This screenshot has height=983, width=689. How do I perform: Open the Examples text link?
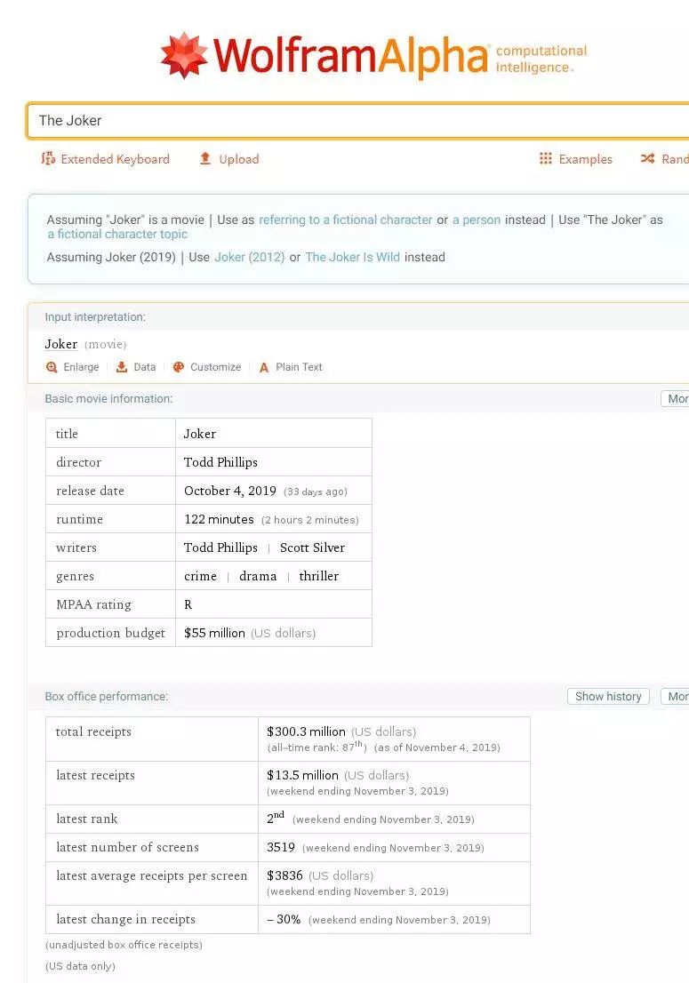pos(586,159)
